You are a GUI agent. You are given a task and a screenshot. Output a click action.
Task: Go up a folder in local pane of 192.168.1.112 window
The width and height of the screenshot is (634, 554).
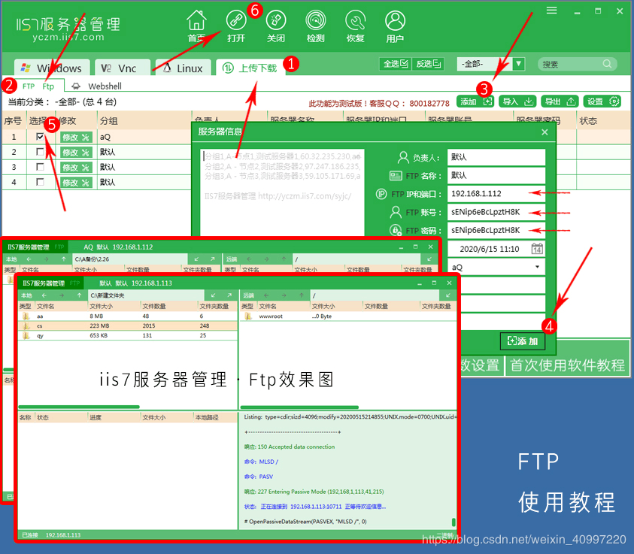[x=64, y=259]
